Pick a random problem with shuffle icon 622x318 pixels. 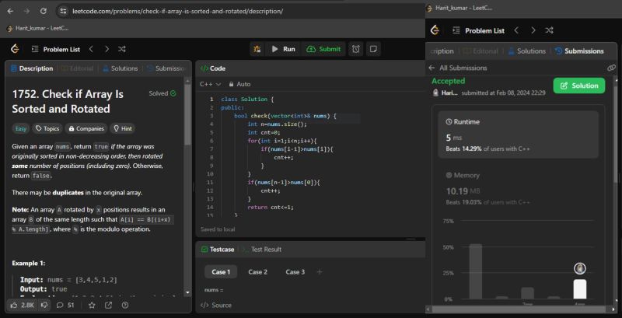click(122, 49)
